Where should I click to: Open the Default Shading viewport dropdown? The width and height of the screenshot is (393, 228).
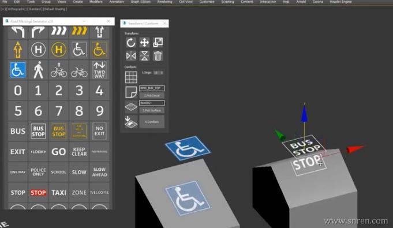(55, 9)
